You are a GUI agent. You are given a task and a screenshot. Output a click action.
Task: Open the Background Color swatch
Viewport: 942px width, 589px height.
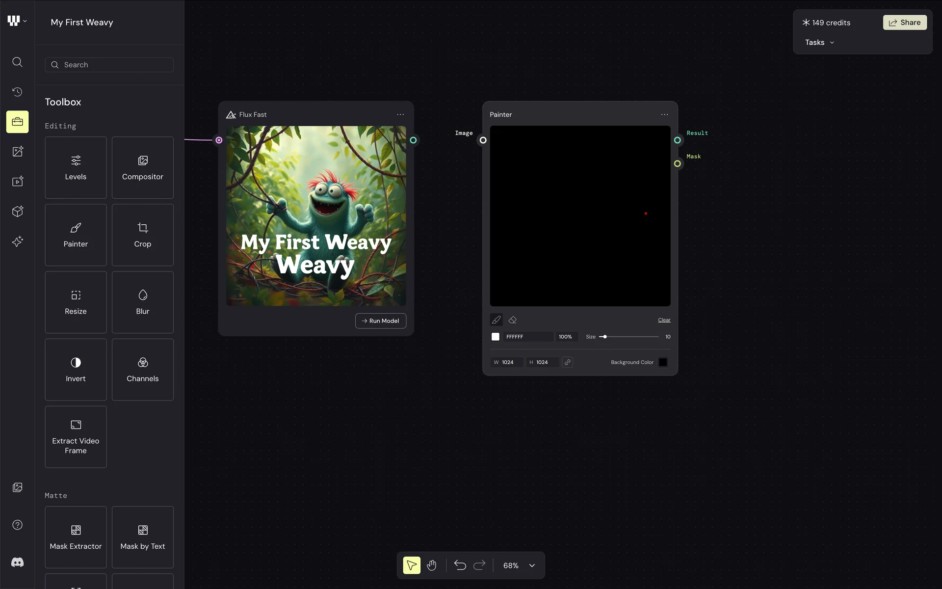click(x=662, y=362)
